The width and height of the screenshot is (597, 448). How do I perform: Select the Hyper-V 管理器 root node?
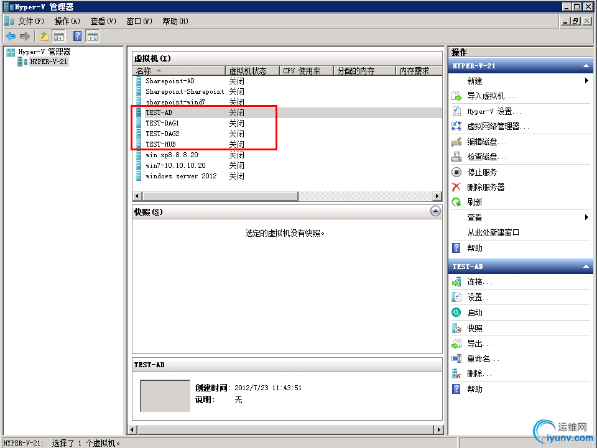click(44, 52)
